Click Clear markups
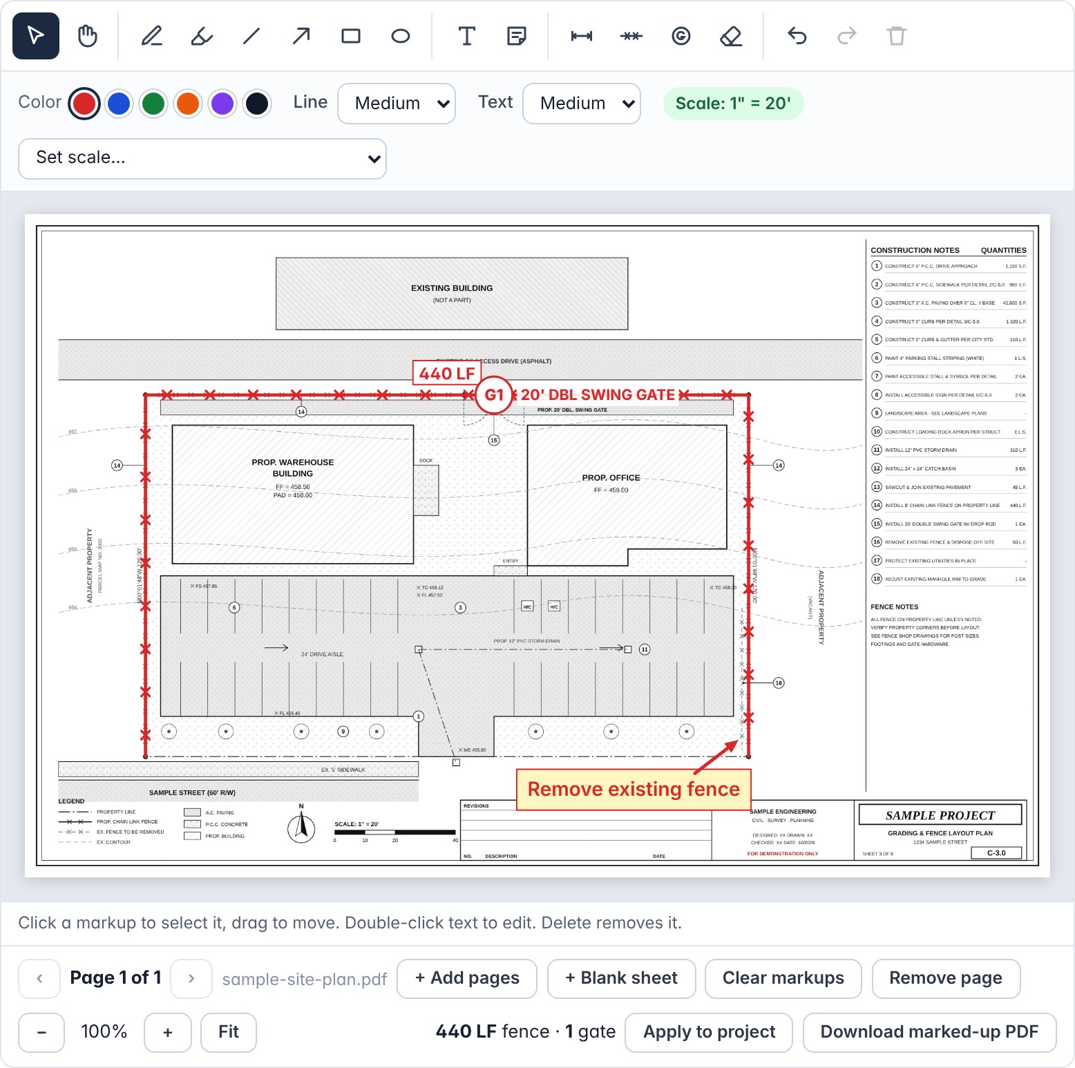Viewport: 1075px width, 1068px height. (783, 978)
